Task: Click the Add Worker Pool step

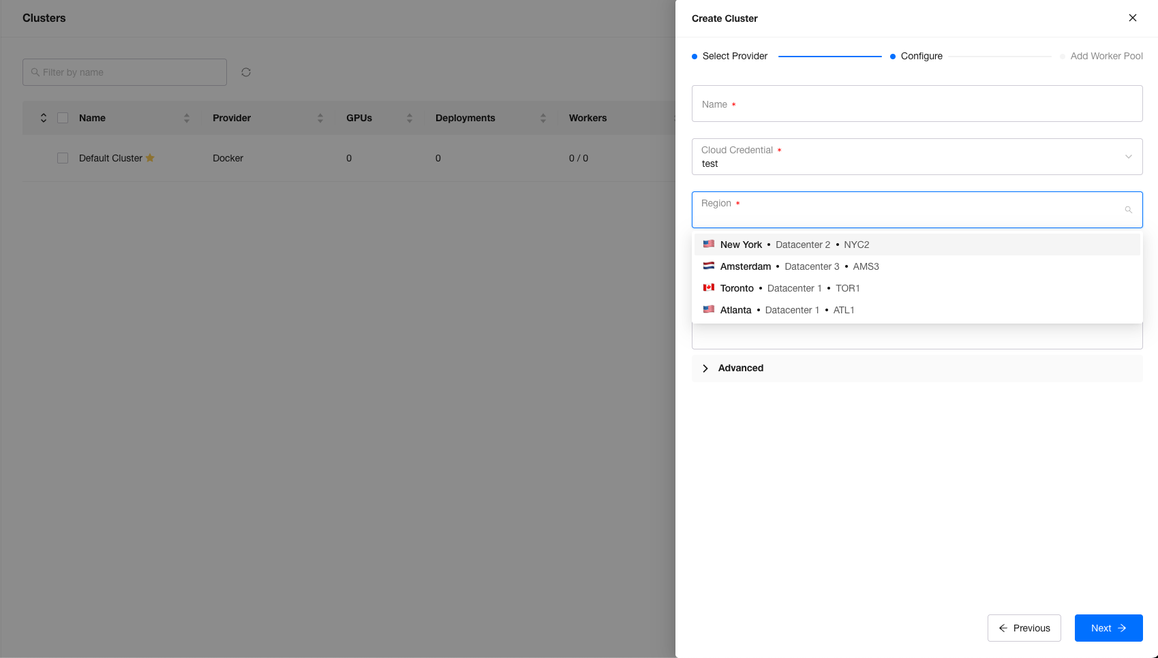Action: point(1106,56)
